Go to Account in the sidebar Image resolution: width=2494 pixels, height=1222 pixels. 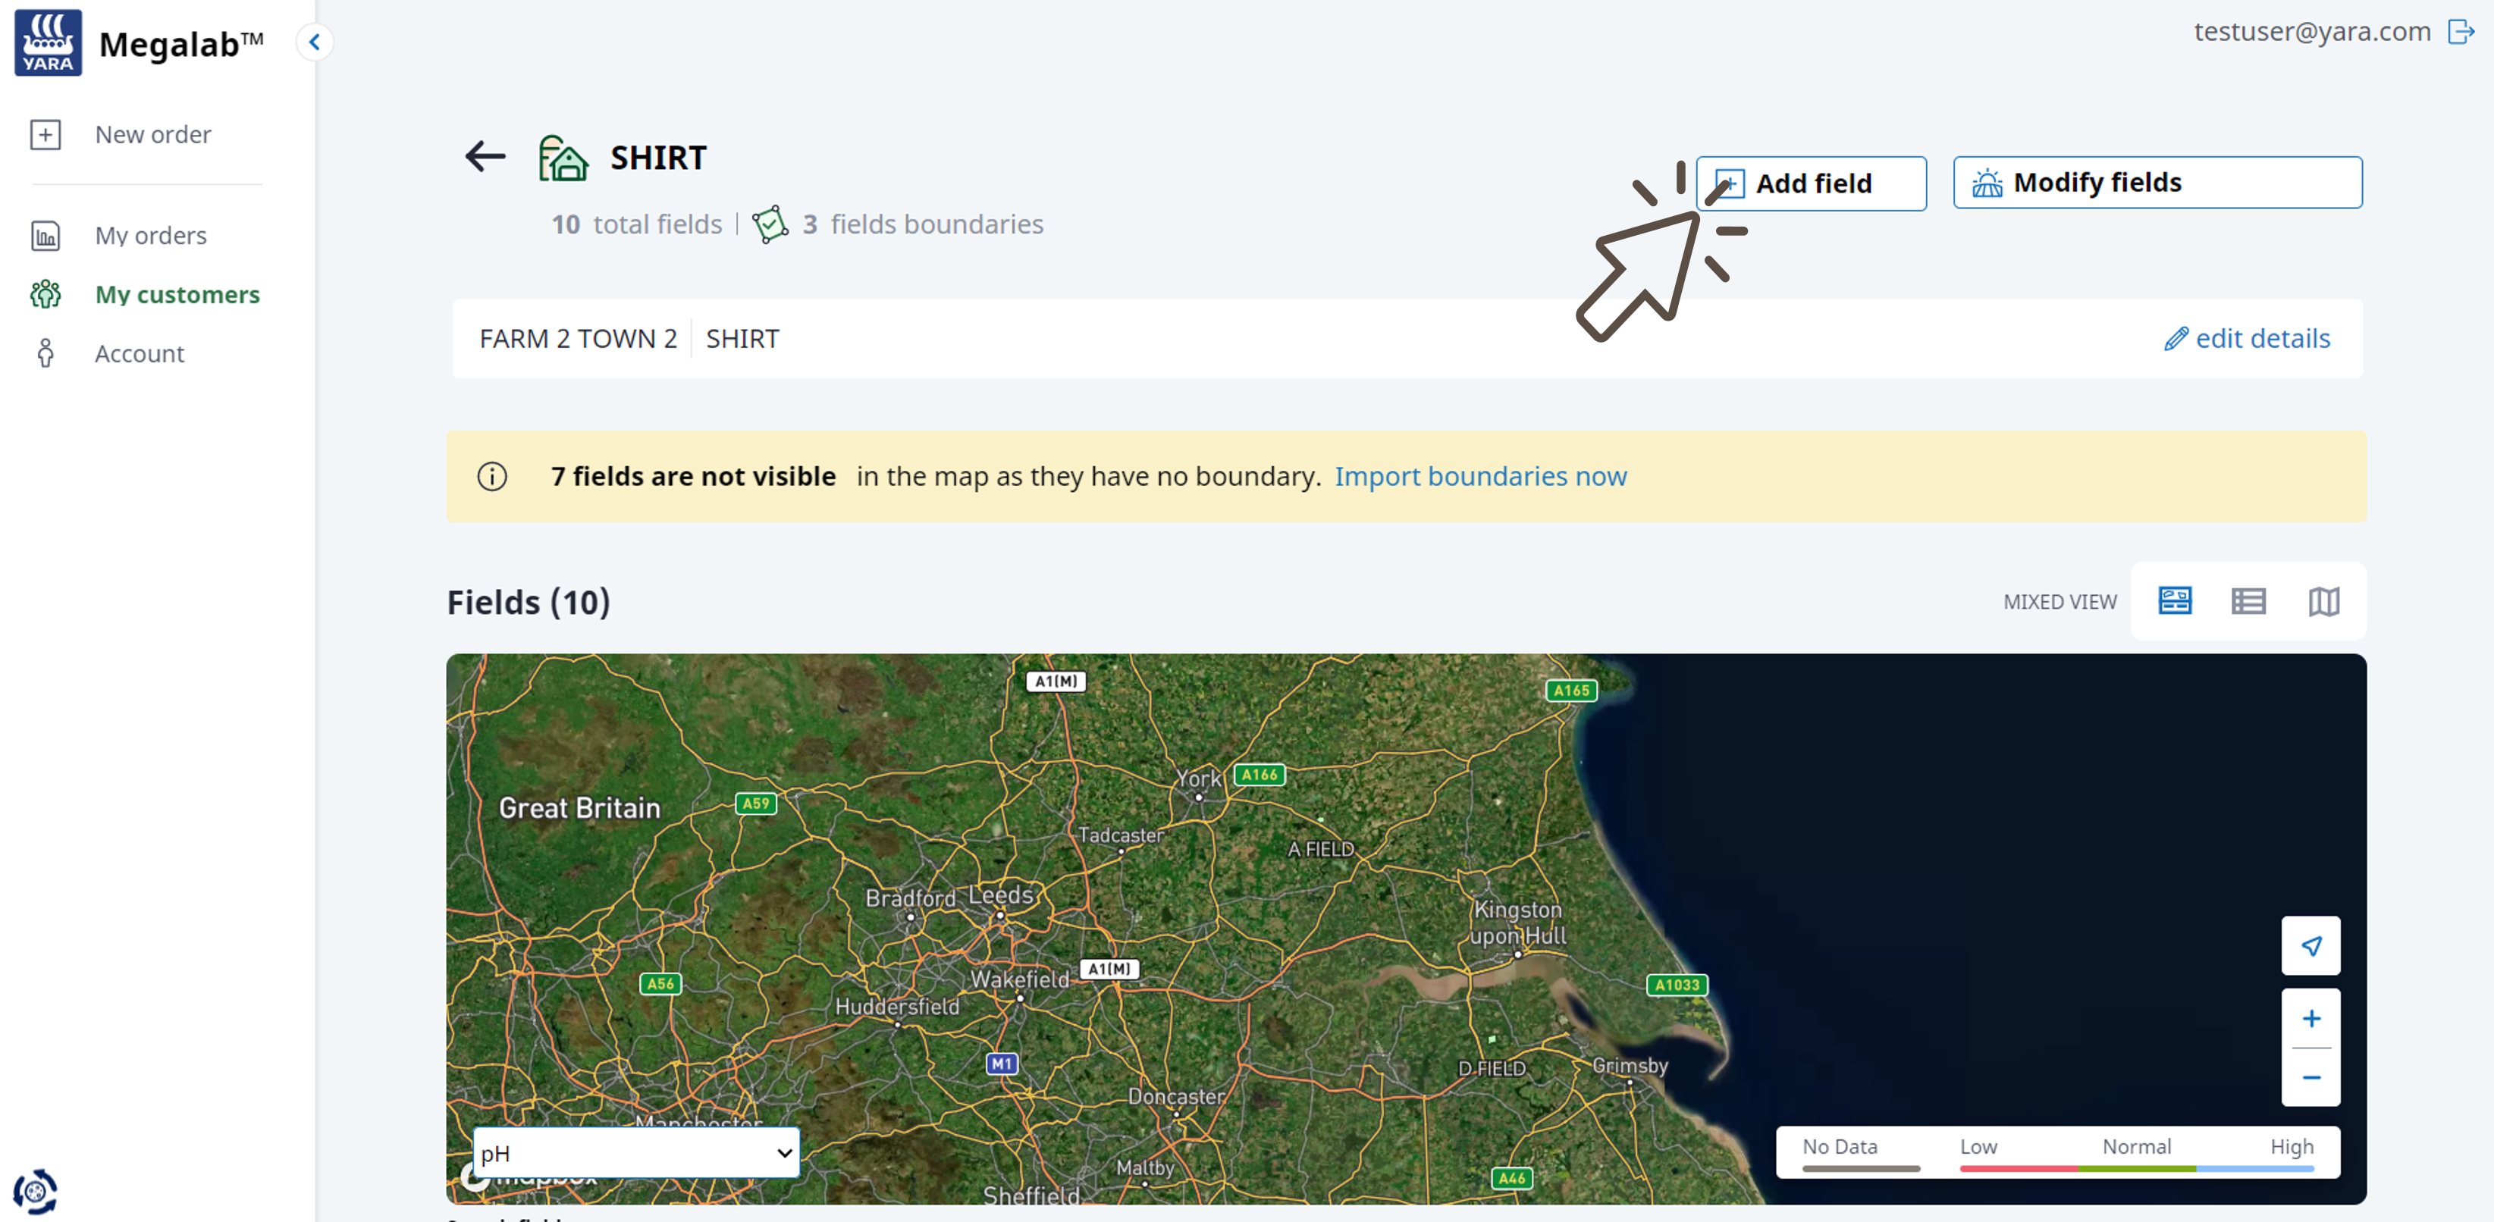click(x=139, y=353)
